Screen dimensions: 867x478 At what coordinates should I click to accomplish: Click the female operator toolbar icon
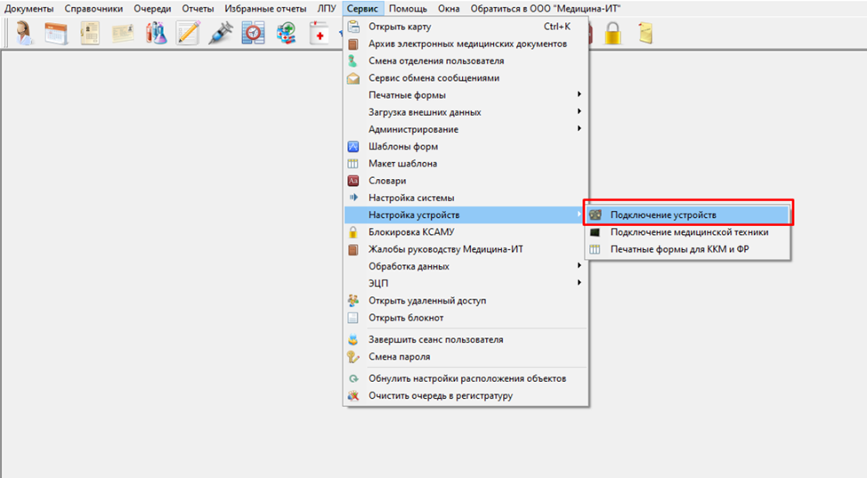[25, 34]
